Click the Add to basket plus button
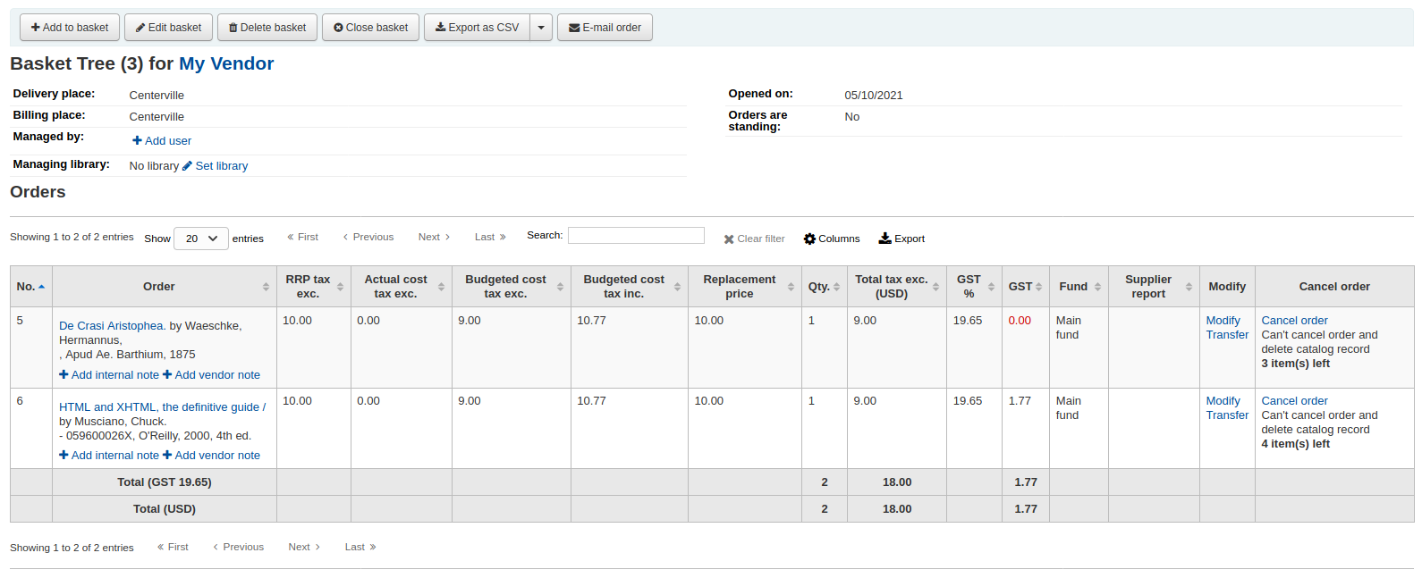 [x=70, y=28]
